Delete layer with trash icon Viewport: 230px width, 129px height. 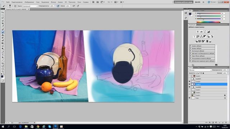226,123
